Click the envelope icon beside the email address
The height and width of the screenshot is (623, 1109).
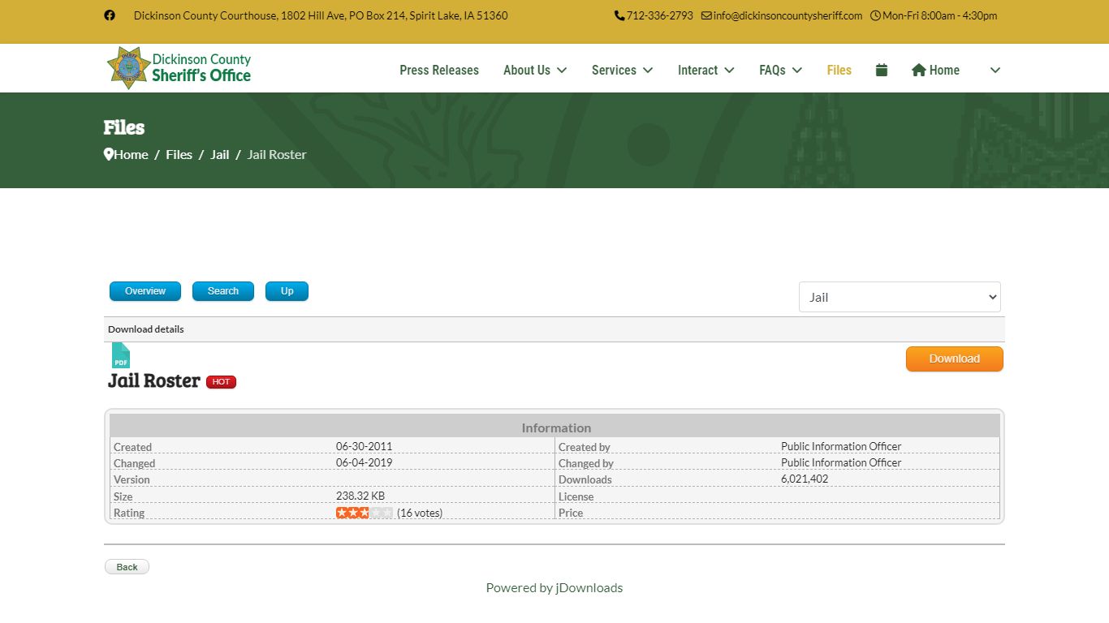click(706, 15)
